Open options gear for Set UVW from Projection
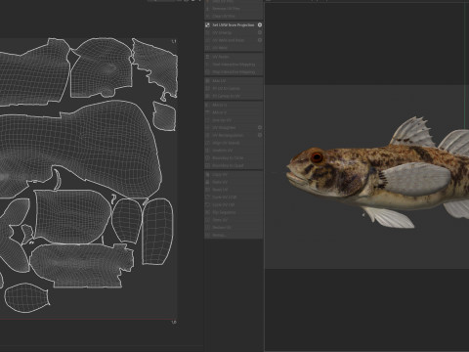Viewport: 469px width, 352px height. pos(260,24)
